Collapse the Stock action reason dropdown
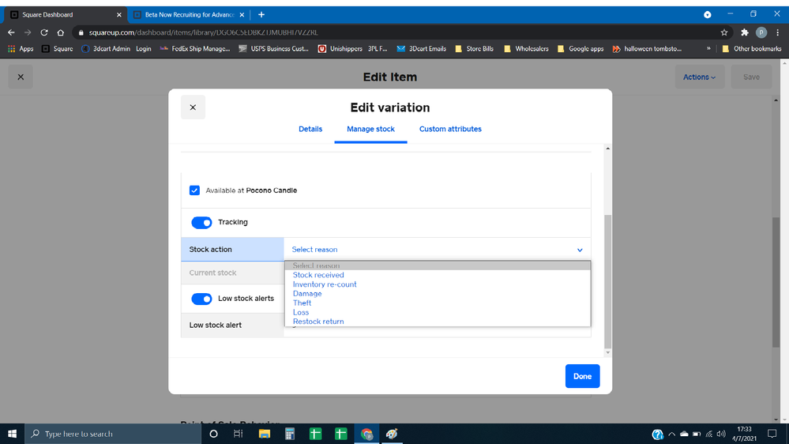The height and width of the screenshot is (444, 789). click(x=437, y=250)
